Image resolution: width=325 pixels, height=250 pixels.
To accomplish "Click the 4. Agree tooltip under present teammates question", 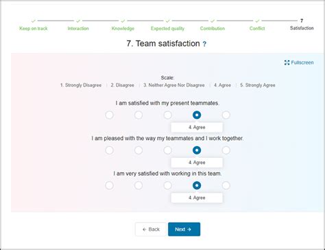I will (x=197, y=127).
